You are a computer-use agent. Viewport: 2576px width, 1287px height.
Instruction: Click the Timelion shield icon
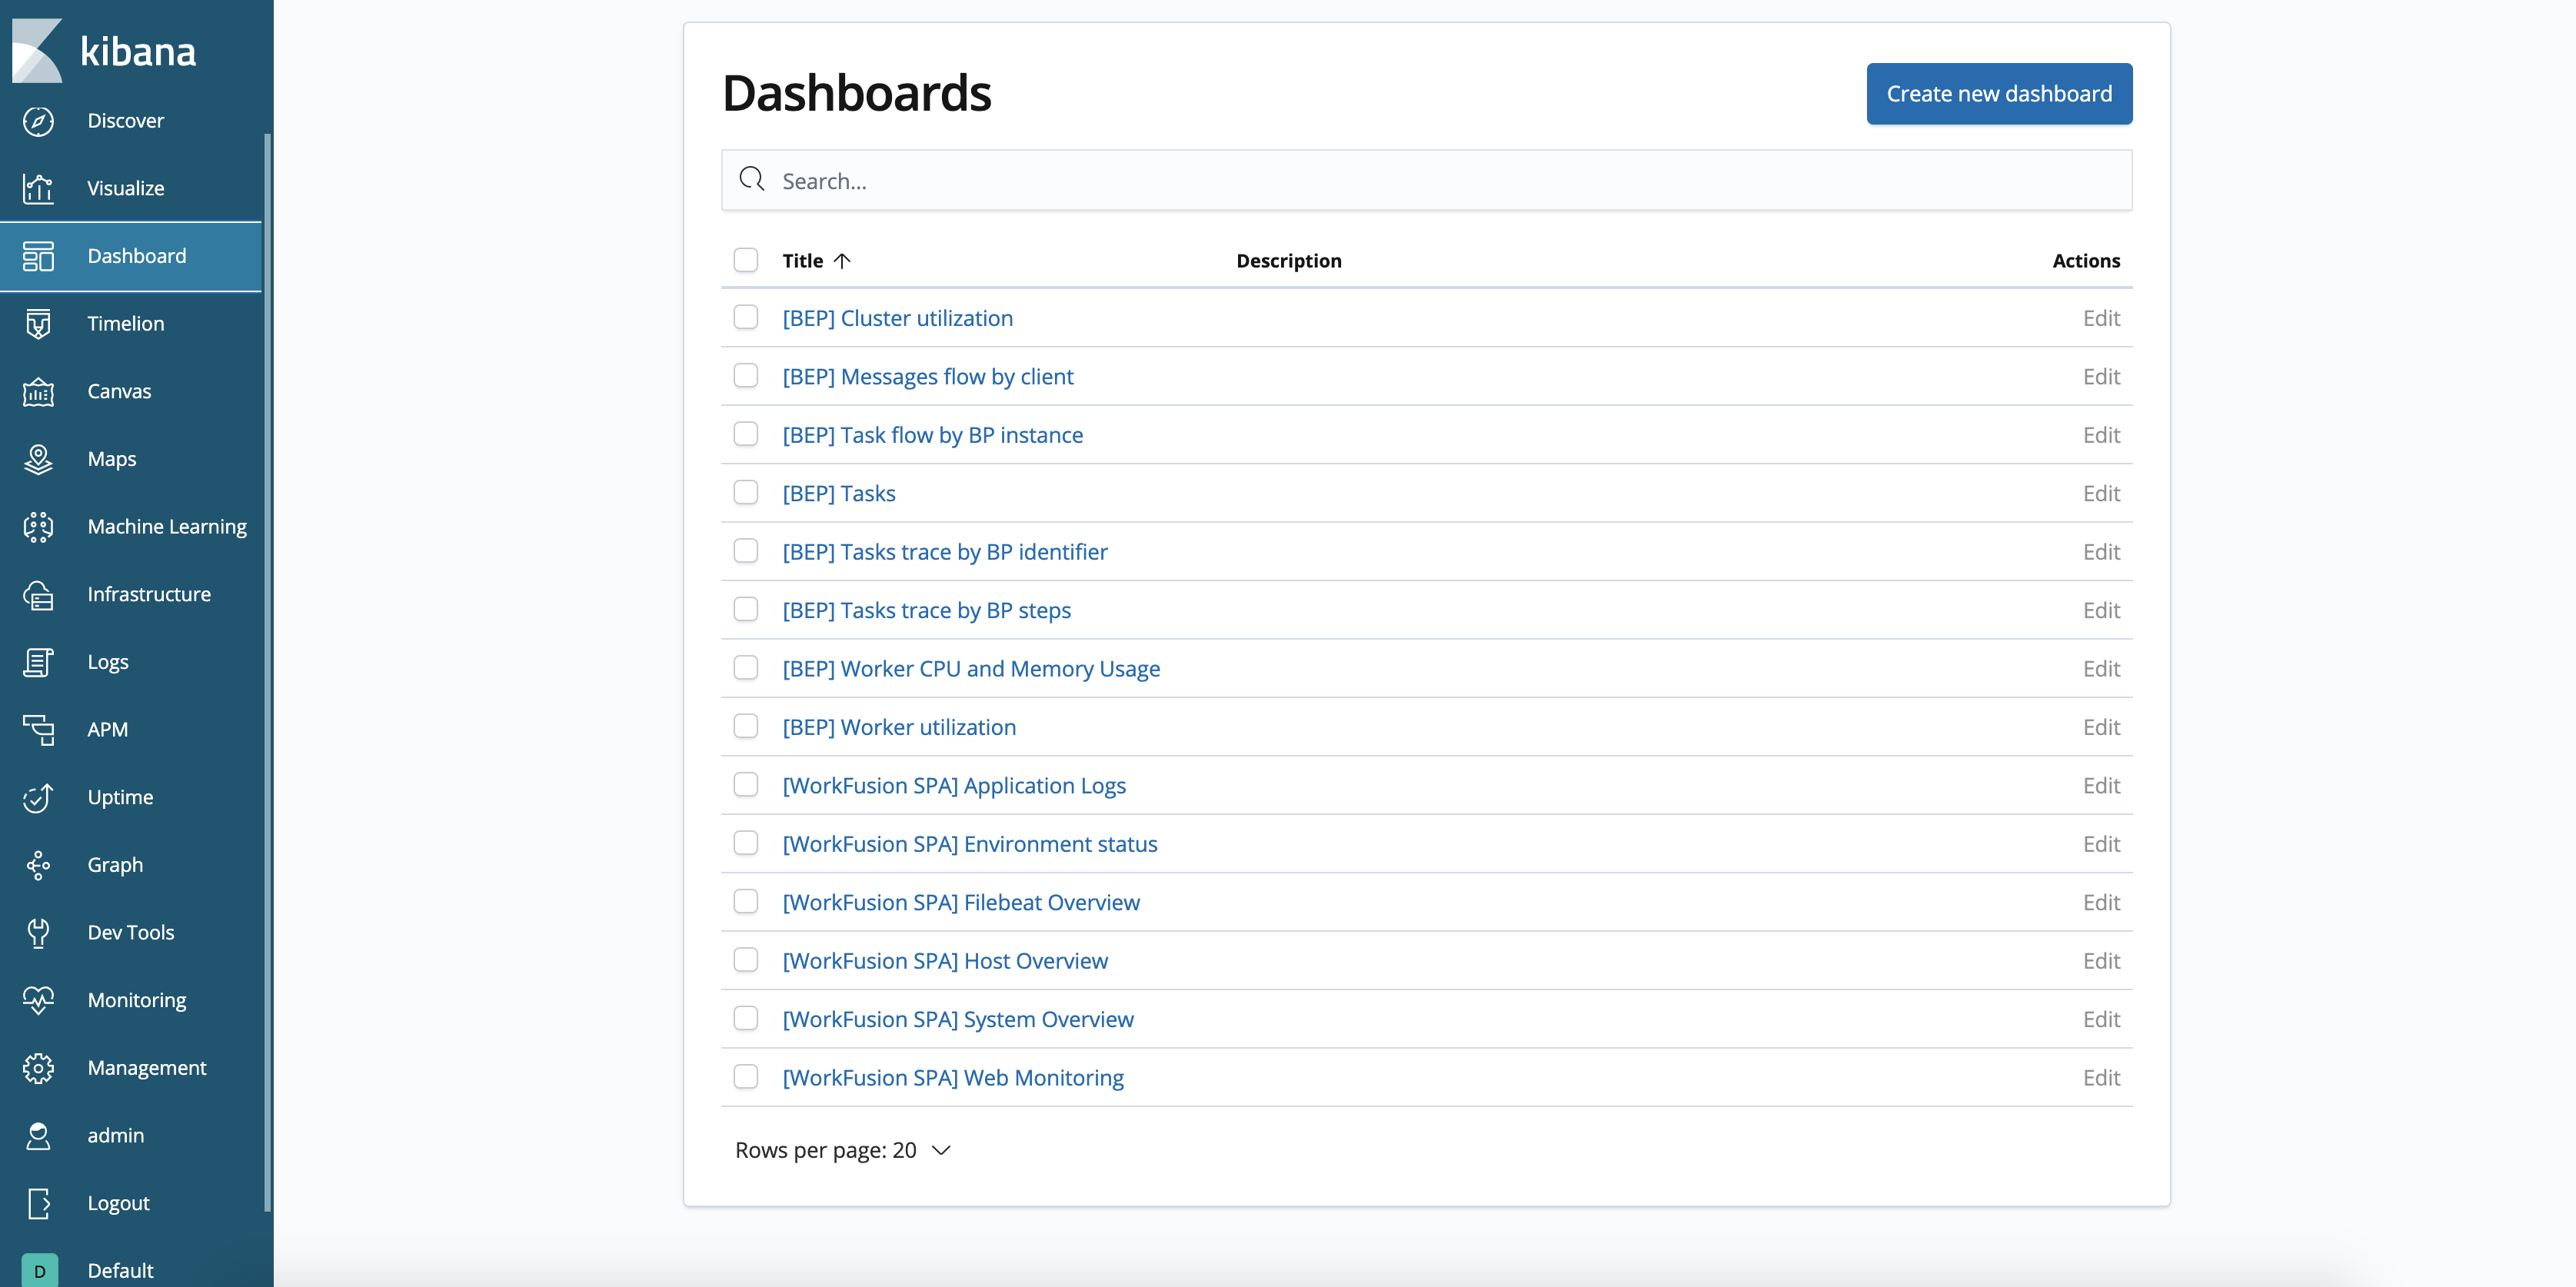pos(38,324)
